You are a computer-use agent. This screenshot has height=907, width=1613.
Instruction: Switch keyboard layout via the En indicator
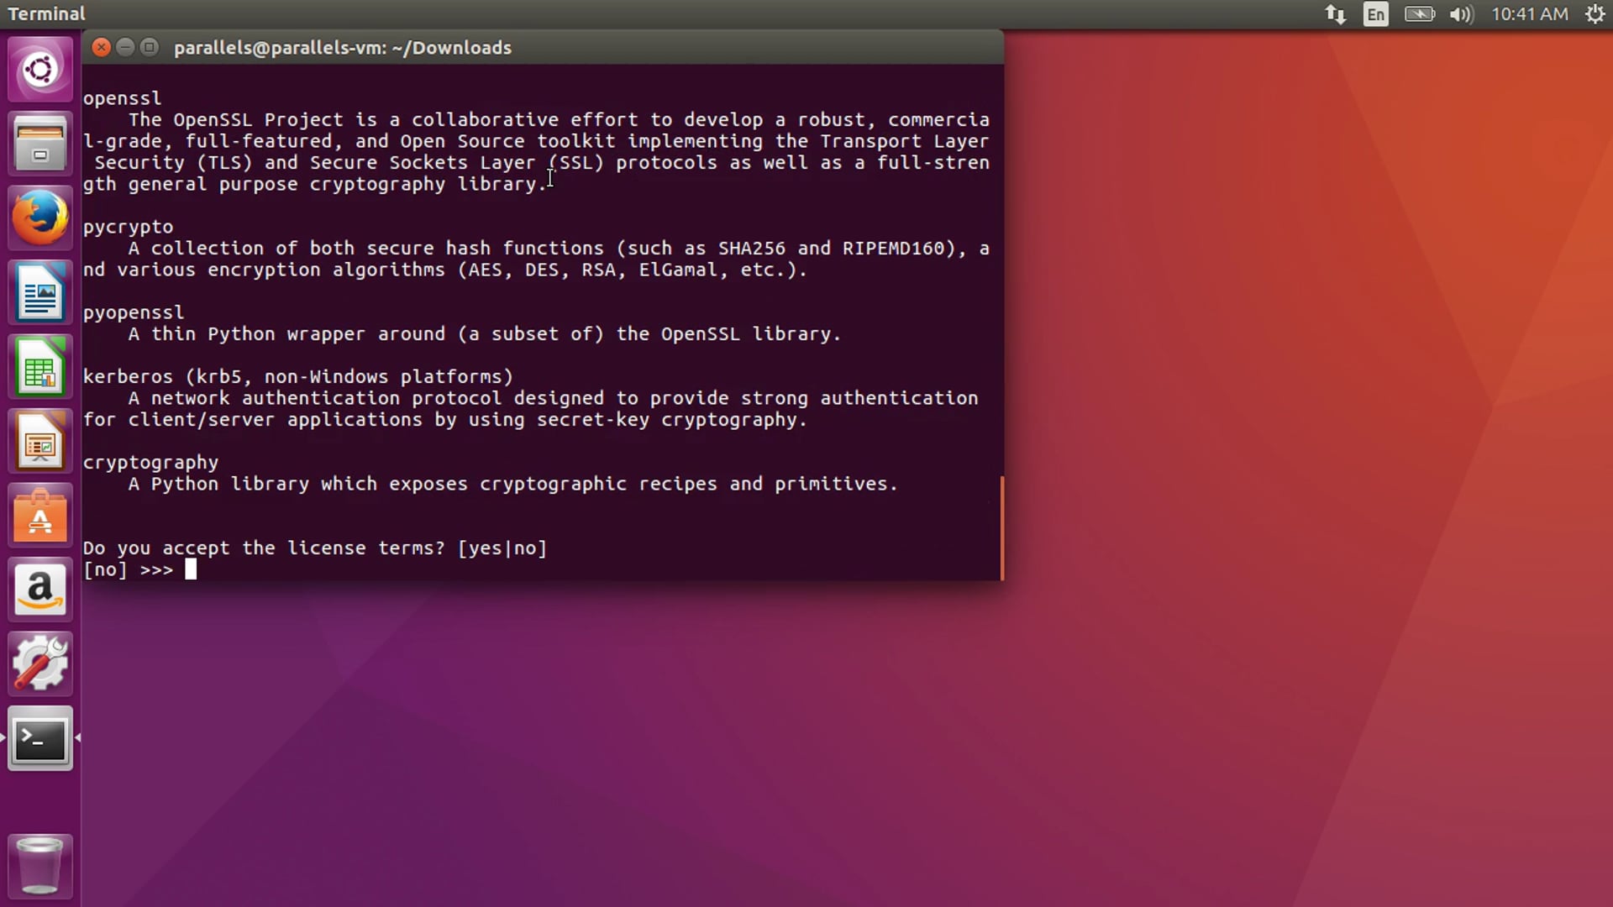(1375, 13)
